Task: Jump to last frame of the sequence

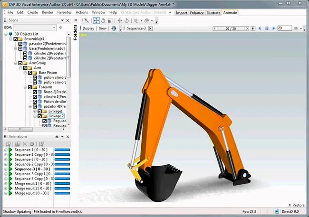Action: pyautogui.click(x=253, y=28)
